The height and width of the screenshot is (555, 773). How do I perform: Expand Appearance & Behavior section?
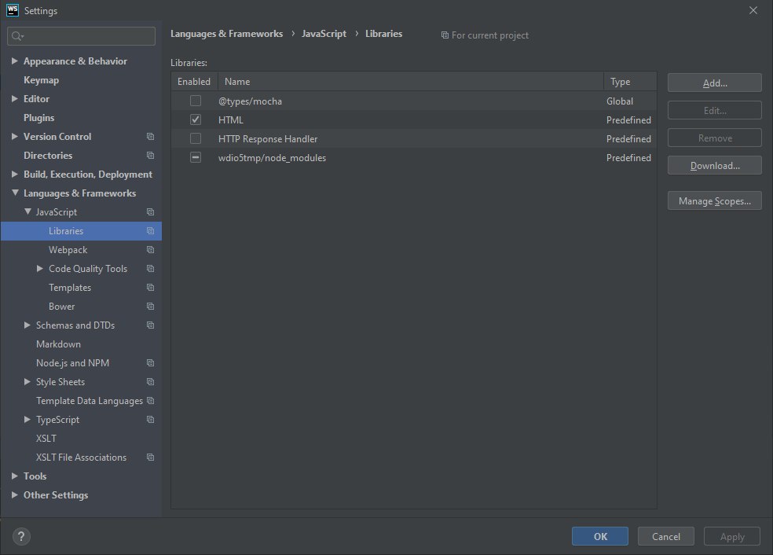tap(15, 61)
